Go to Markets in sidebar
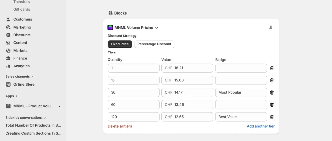The image size is (332, 141). pos(20,51)
